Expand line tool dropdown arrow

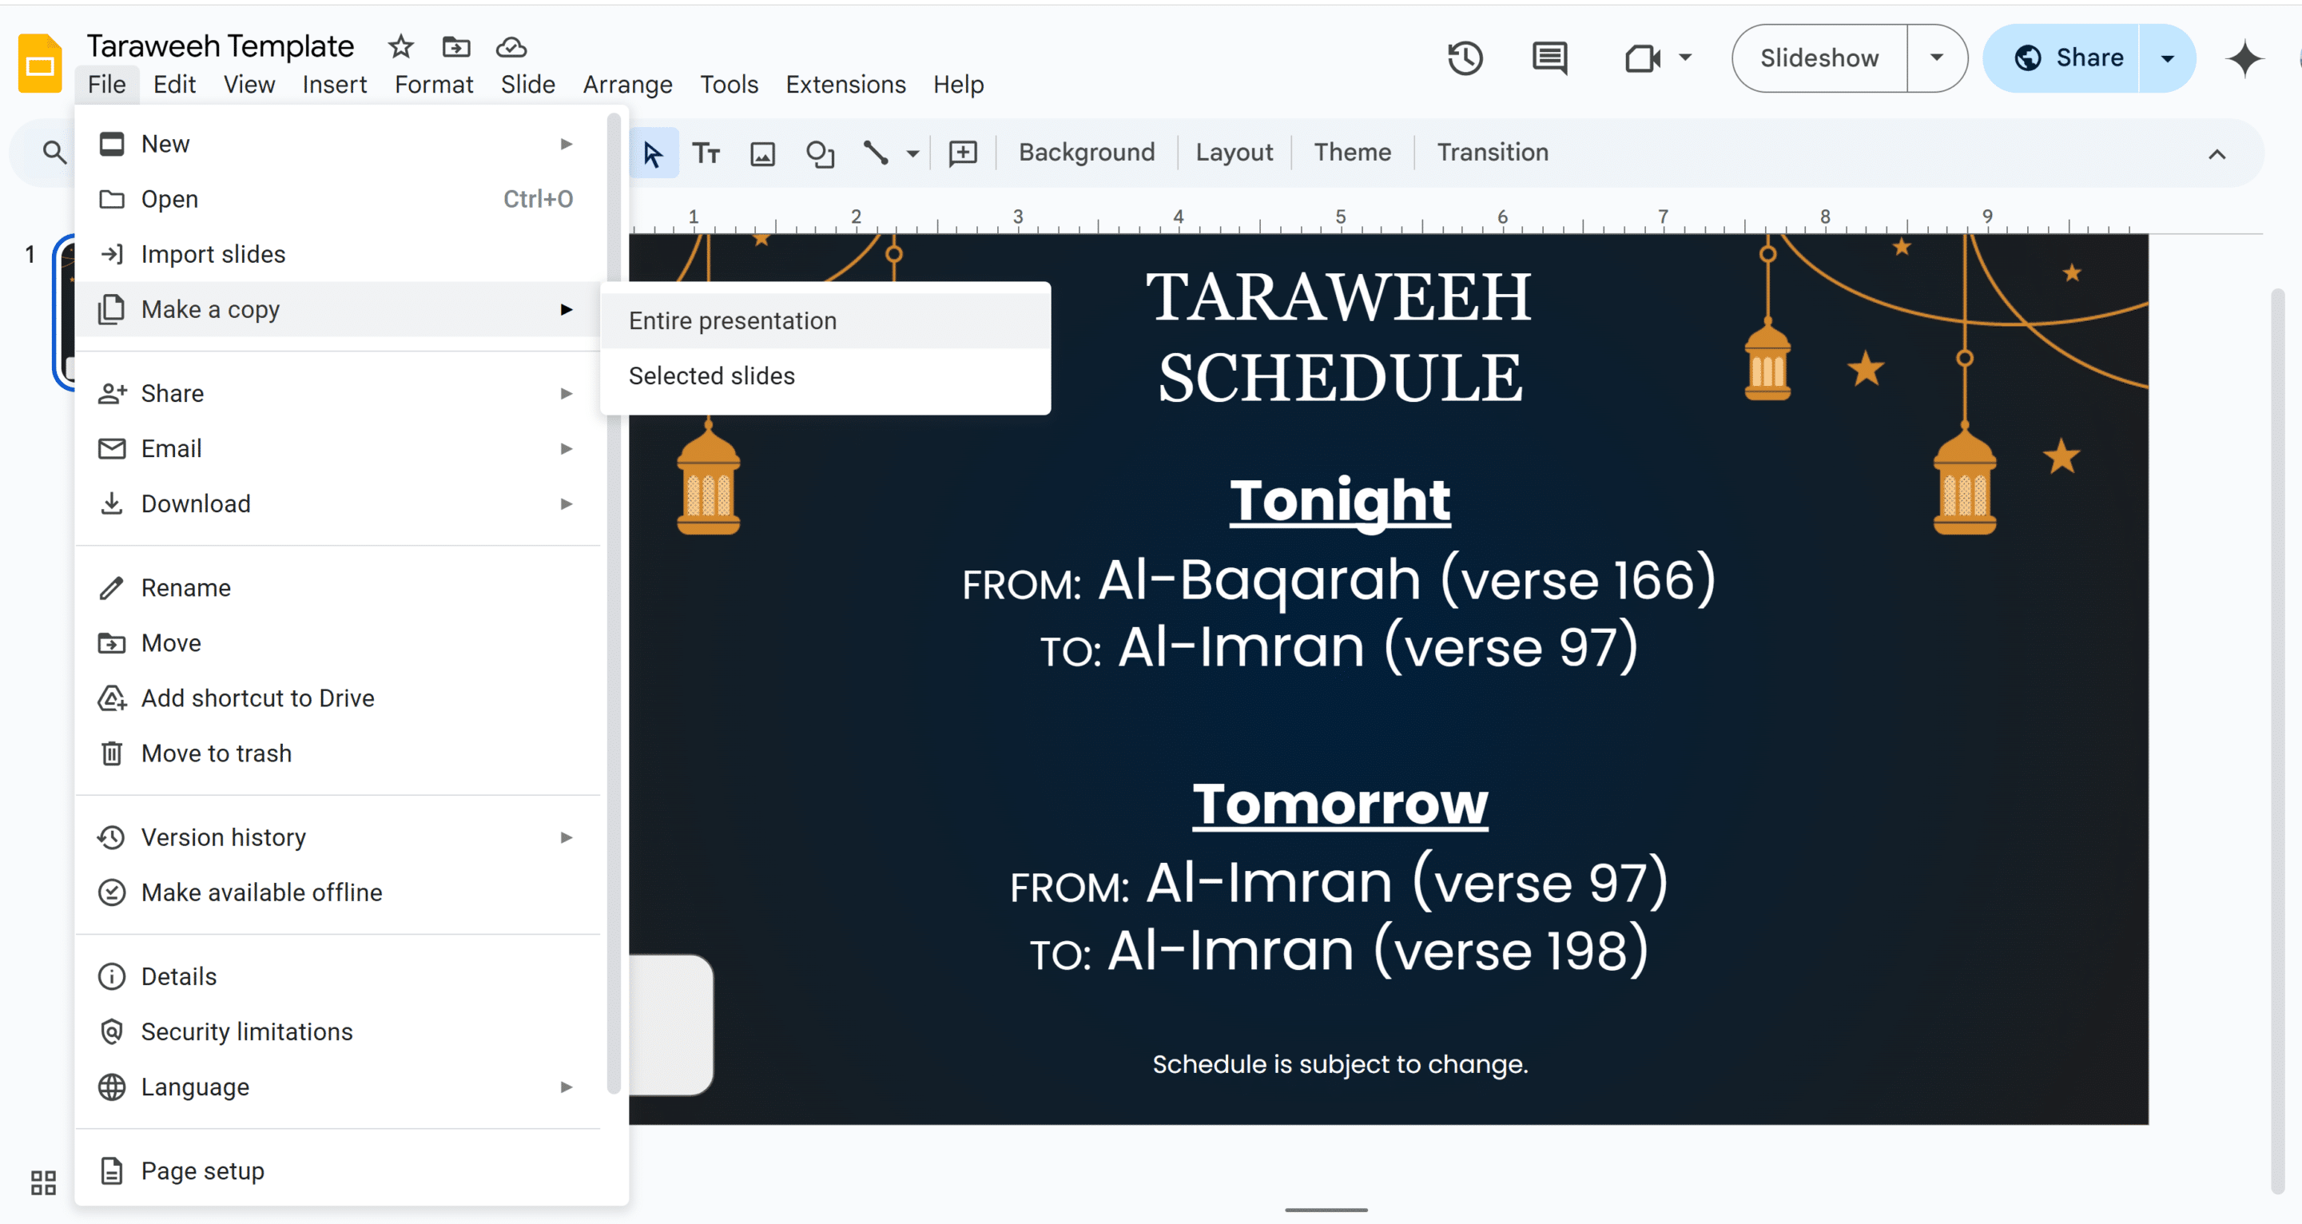click(x=912, y=153)
